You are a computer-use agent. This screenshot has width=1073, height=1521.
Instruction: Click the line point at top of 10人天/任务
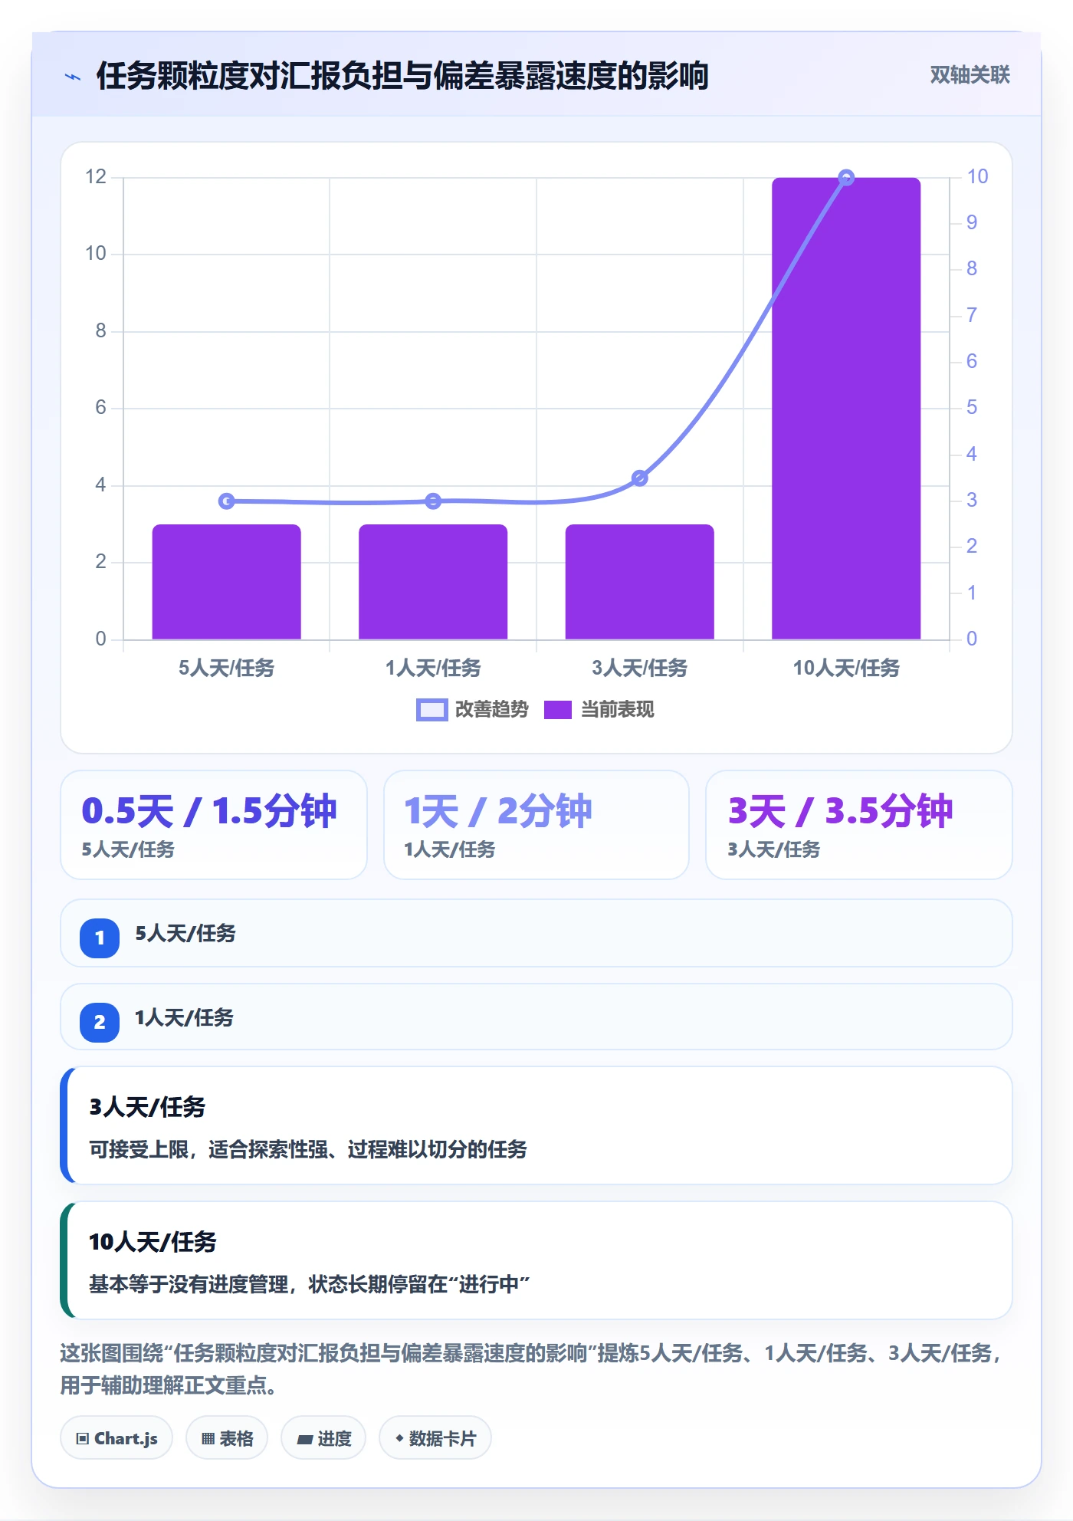click(x=846, y=178)
